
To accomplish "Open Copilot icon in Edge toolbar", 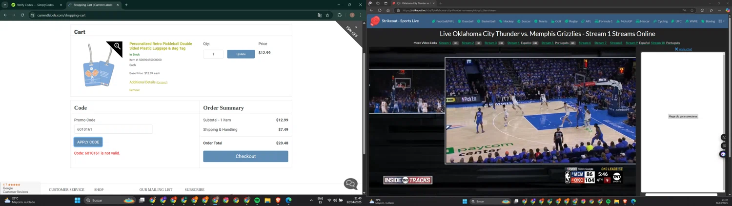I will (728, 10).
